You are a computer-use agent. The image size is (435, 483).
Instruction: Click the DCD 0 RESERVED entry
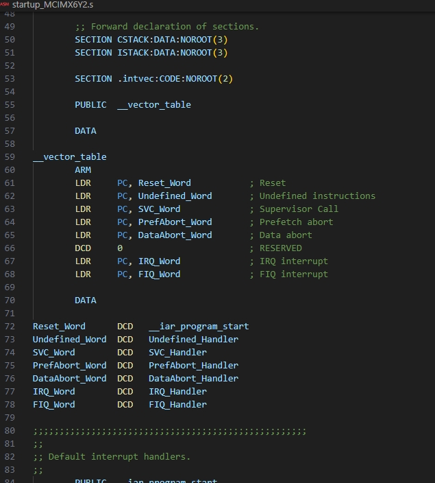coord(188,248)
